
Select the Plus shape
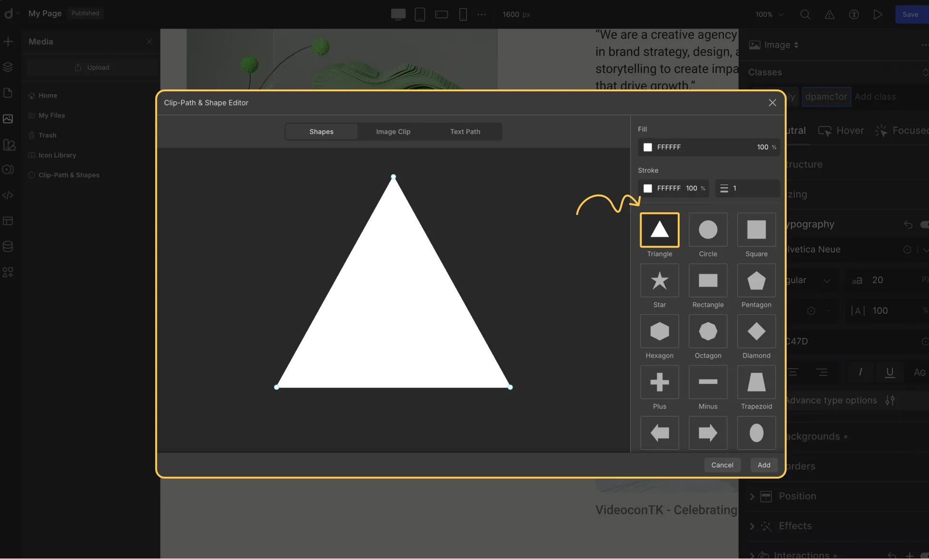659,382
